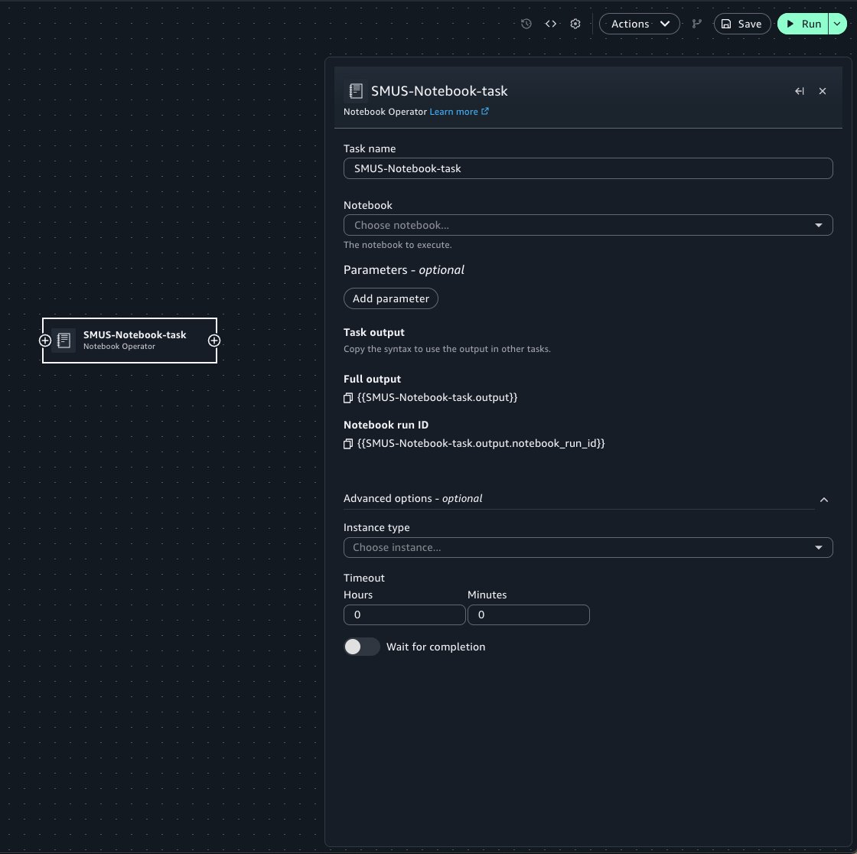Open the Choose instance dropdown
Viewport: 857px width, 854px height.
pos(588,547)
